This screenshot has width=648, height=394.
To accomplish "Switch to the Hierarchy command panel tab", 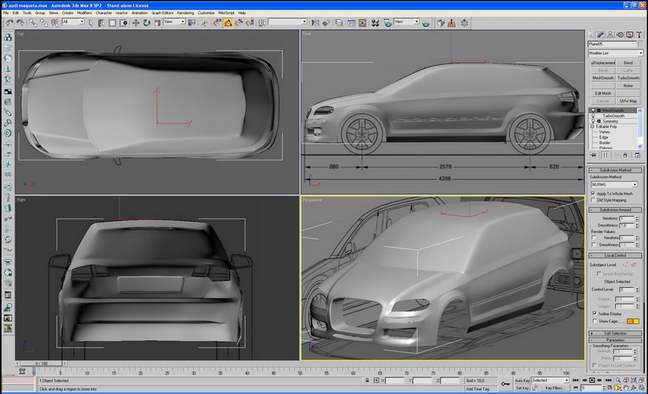I will coord(611,34).
